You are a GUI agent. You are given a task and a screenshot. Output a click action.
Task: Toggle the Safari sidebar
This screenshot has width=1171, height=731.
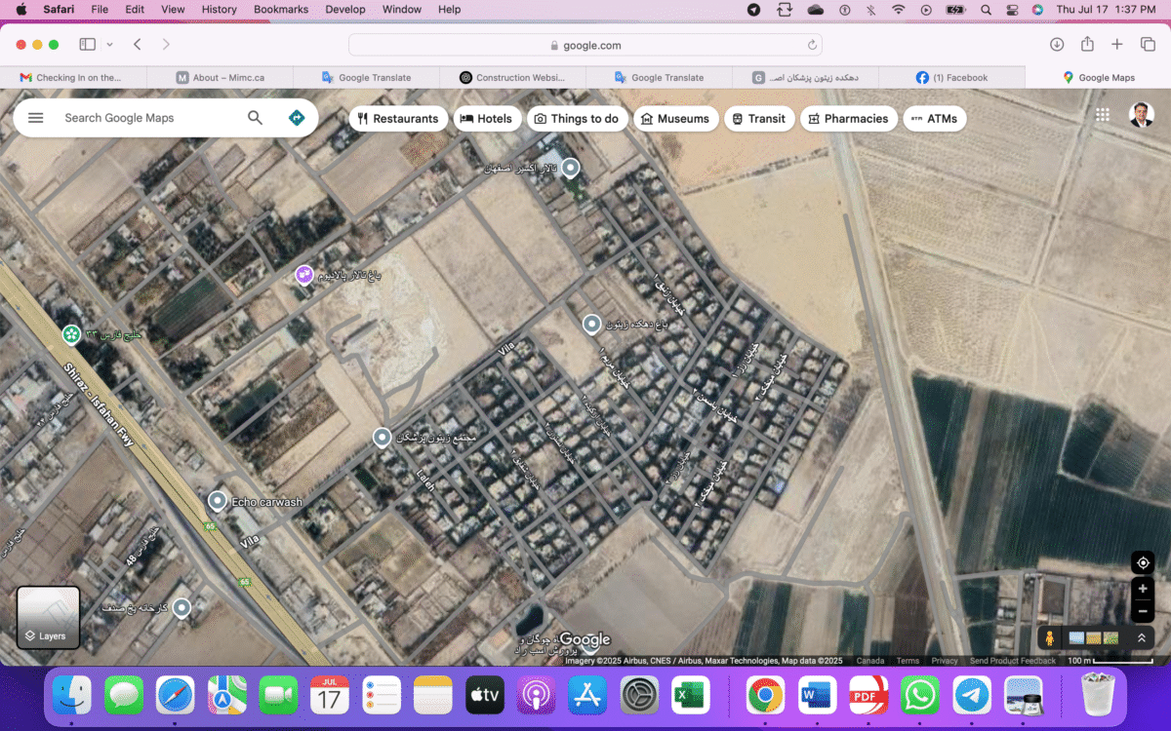tap(87, 45)
